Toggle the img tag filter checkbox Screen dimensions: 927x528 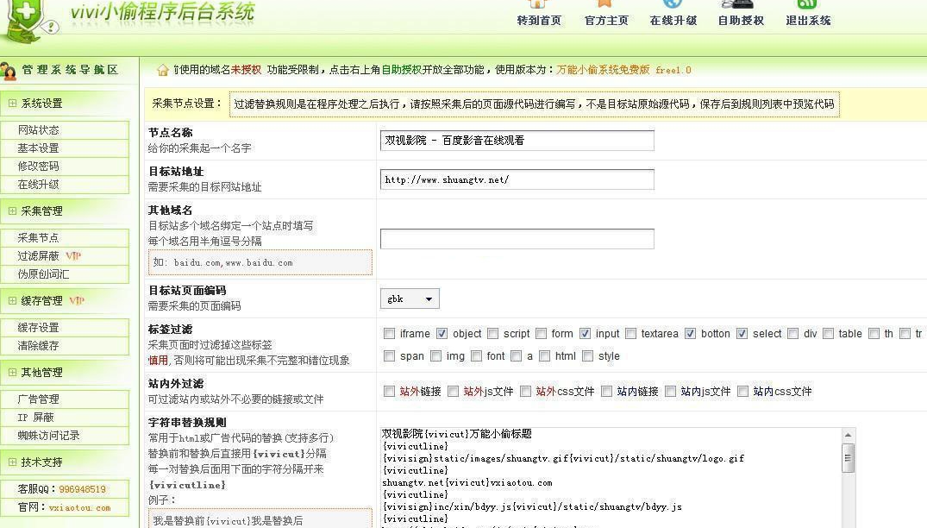(x=435, y=356)
